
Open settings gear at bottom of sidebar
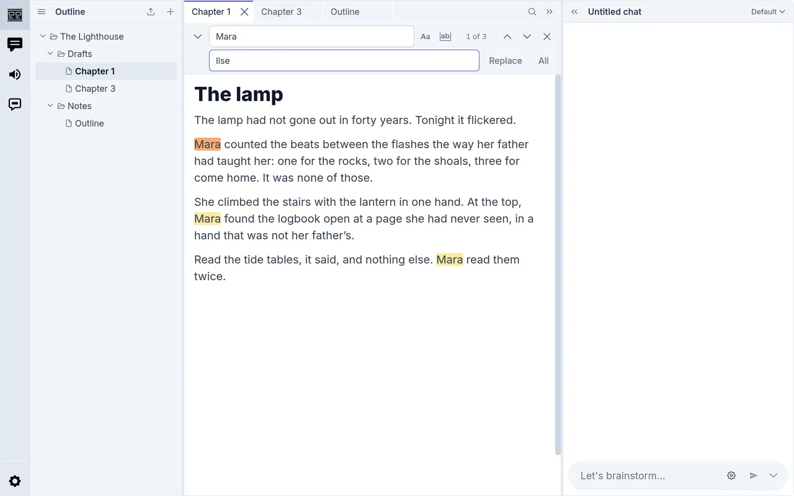[15, 481]
